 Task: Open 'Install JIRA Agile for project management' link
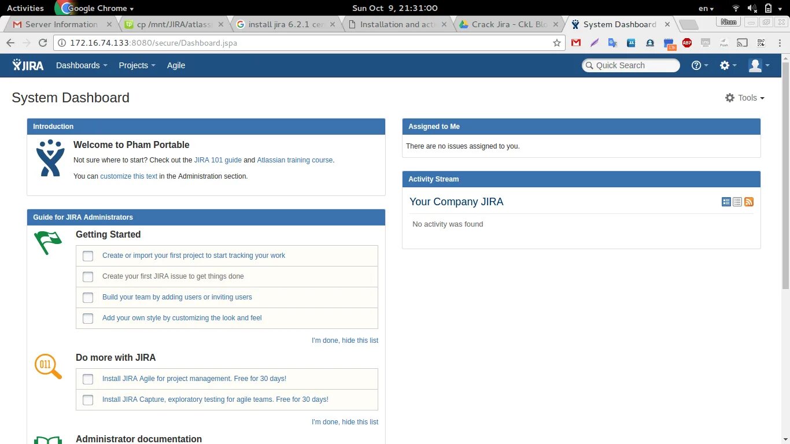194,379
